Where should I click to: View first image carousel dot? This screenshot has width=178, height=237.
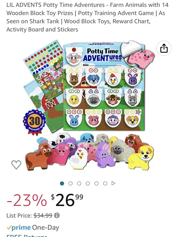(x=62, y=183)
